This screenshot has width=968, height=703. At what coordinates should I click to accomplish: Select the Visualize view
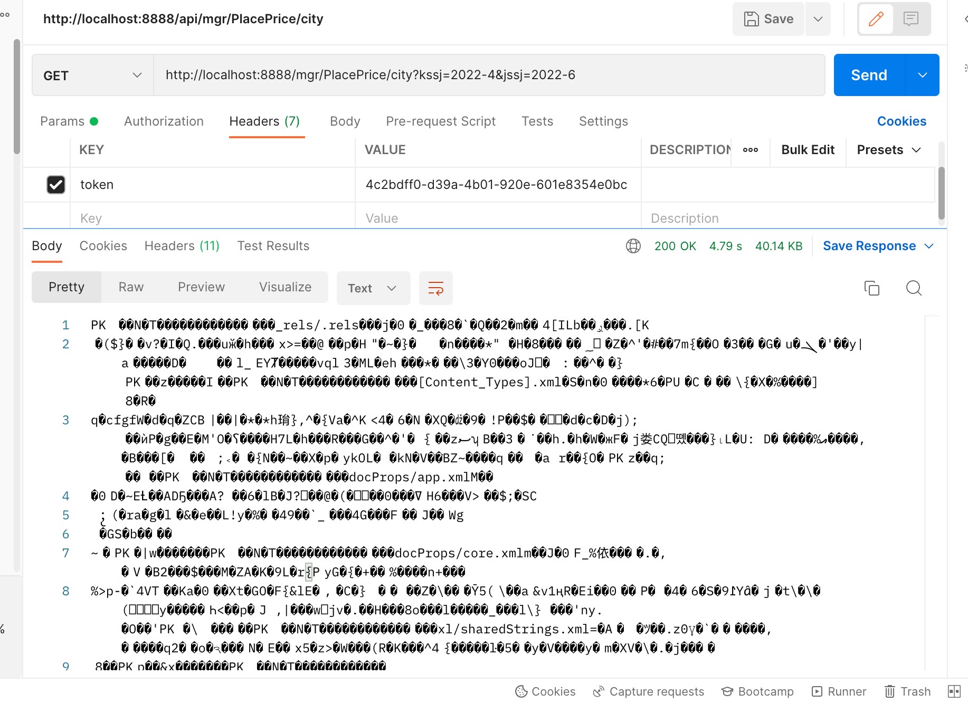[285, 287]
